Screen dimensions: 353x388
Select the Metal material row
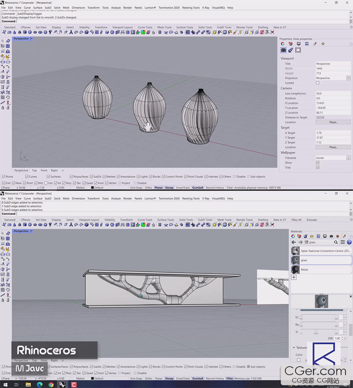pyautogui.click(x=321, y=270)
